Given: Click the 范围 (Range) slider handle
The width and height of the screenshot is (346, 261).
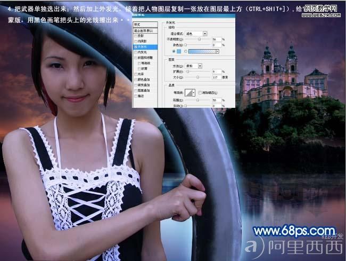Looking at the screenshot, I should click(x=197, y=100).
